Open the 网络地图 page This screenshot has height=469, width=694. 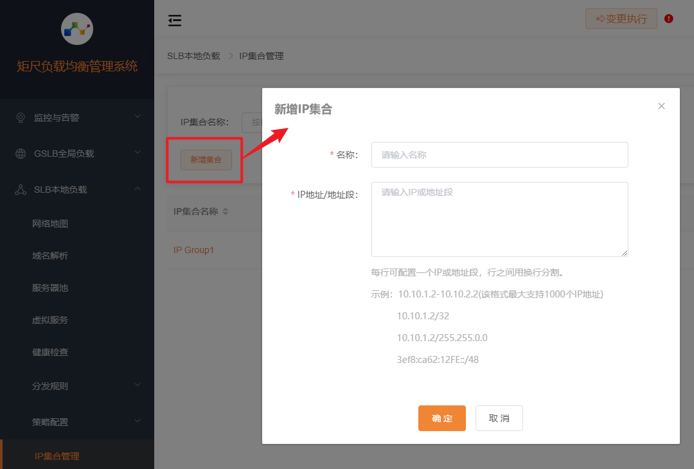tap(51, 223)
